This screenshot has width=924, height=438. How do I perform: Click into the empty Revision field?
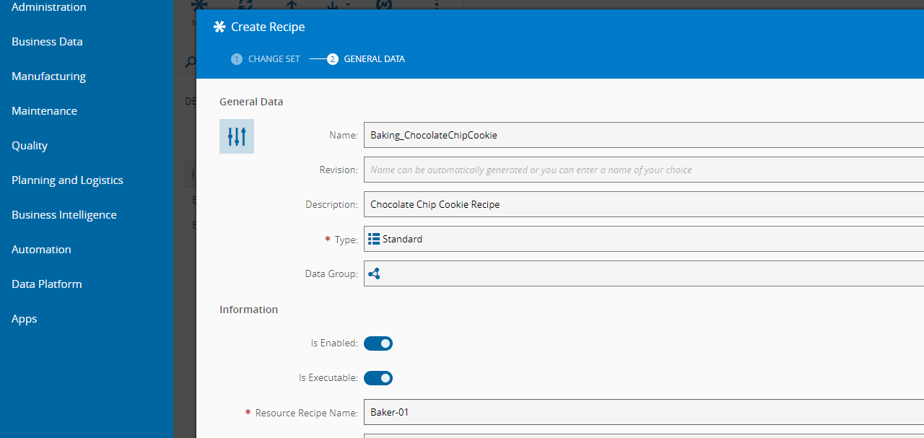click(x=642, y=170)
